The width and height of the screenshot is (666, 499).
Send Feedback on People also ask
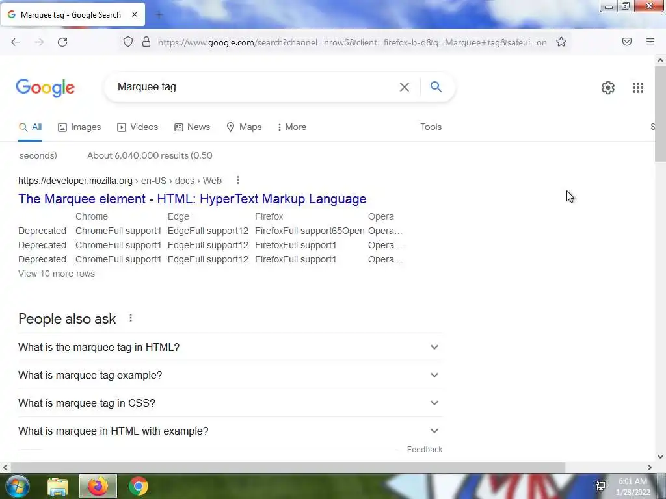(x=424, y=450)
